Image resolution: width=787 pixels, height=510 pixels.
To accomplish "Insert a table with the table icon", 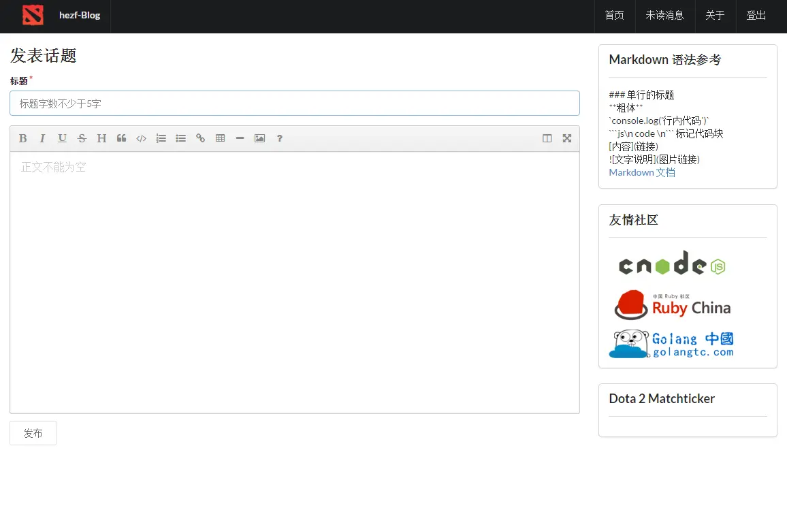I will (x=220, y=138).
